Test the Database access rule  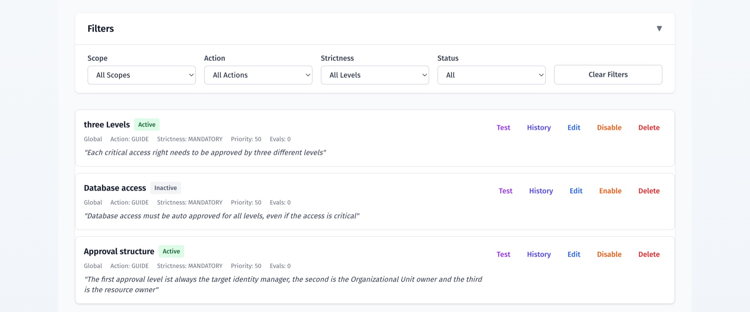point(505,191)
